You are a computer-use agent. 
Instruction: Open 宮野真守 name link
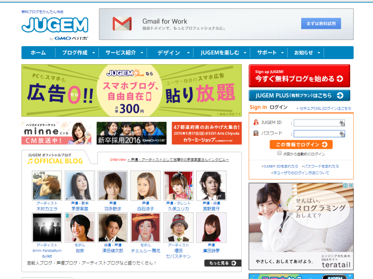(x=211, y=209)
